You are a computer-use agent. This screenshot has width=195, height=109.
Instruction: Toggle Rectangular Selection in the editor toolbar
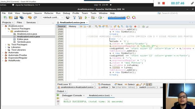(x=110, y=26)
